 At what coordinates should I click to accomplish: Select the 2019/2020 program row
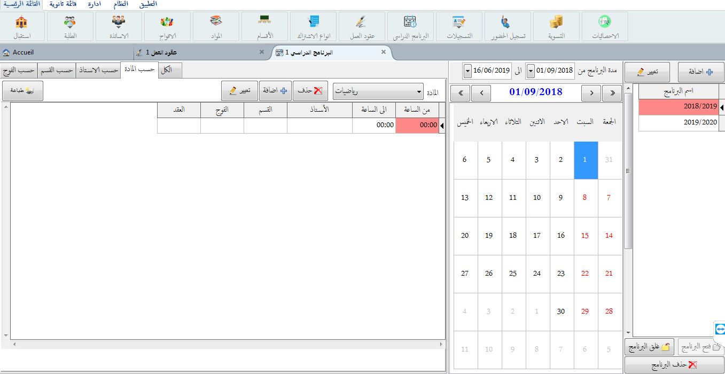point(679,122)
